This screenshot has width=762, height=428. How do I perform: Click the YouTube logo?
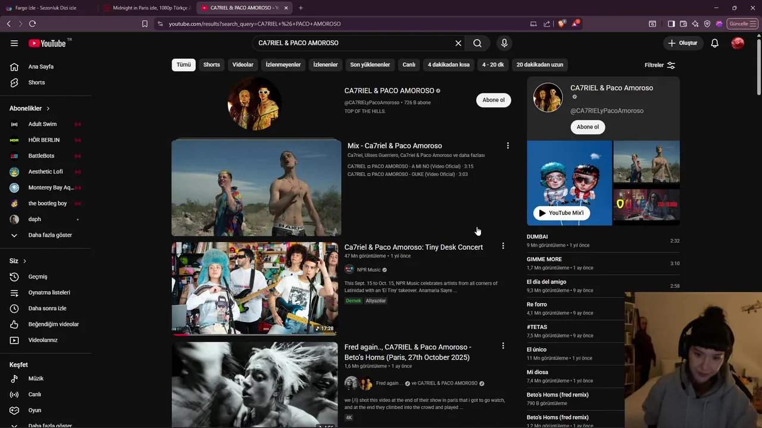47,43
